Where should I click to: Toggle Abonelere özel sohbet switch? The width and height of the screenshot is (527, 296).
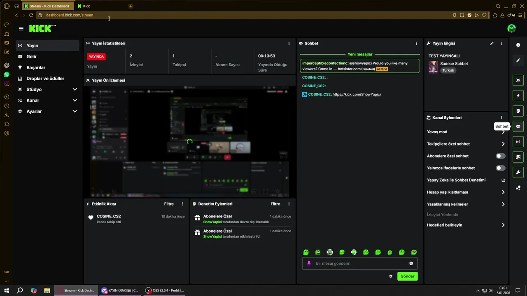click(500, 156)
